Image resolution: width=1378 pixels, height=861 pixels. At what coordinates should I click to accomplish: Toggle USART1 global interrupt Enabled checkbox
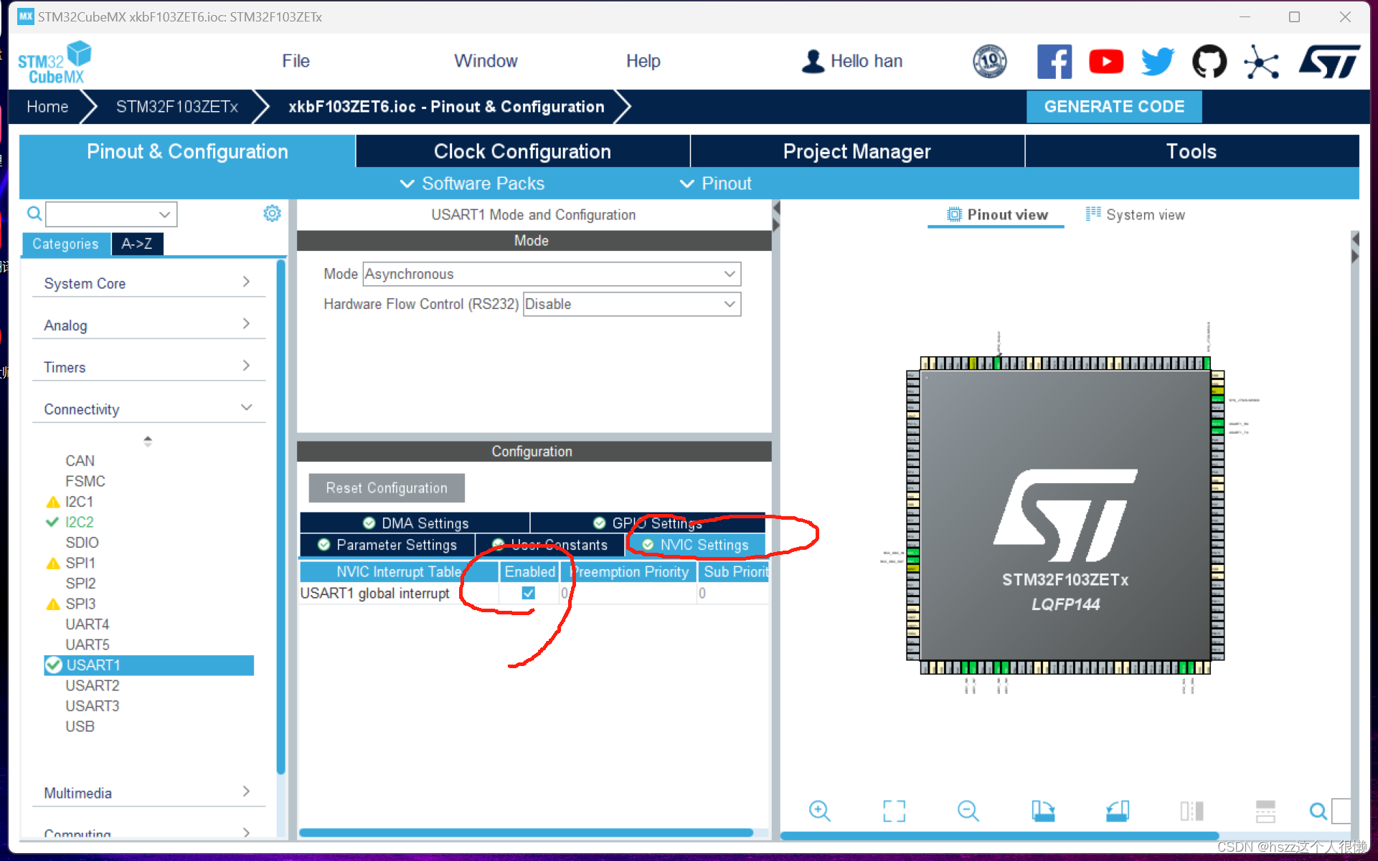529,593
